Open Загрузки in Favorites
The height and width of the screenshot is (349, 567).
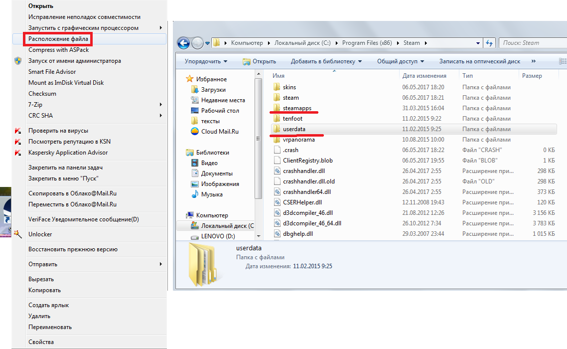[x=213, y=89]
